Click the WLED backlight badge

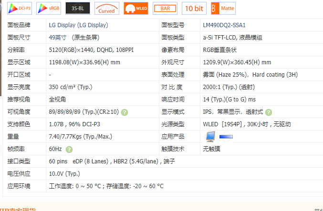tap(136, 9)
